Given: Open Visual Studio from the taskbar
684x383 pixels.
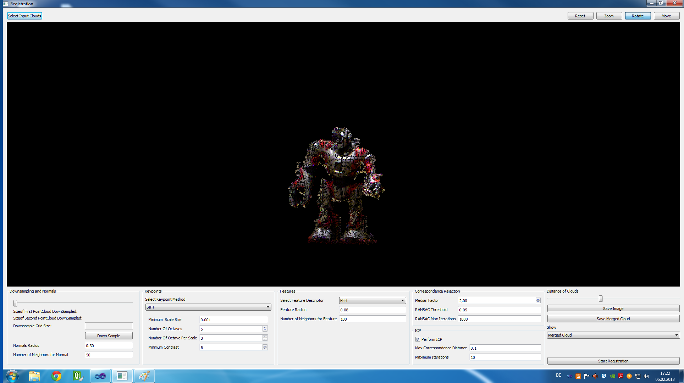Looking at the screenshot, I should click(100, 376).
